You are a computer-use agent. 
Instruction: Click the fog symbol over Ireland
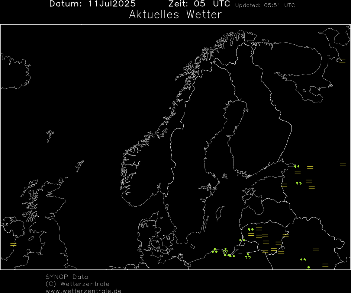tap(13, 245)
